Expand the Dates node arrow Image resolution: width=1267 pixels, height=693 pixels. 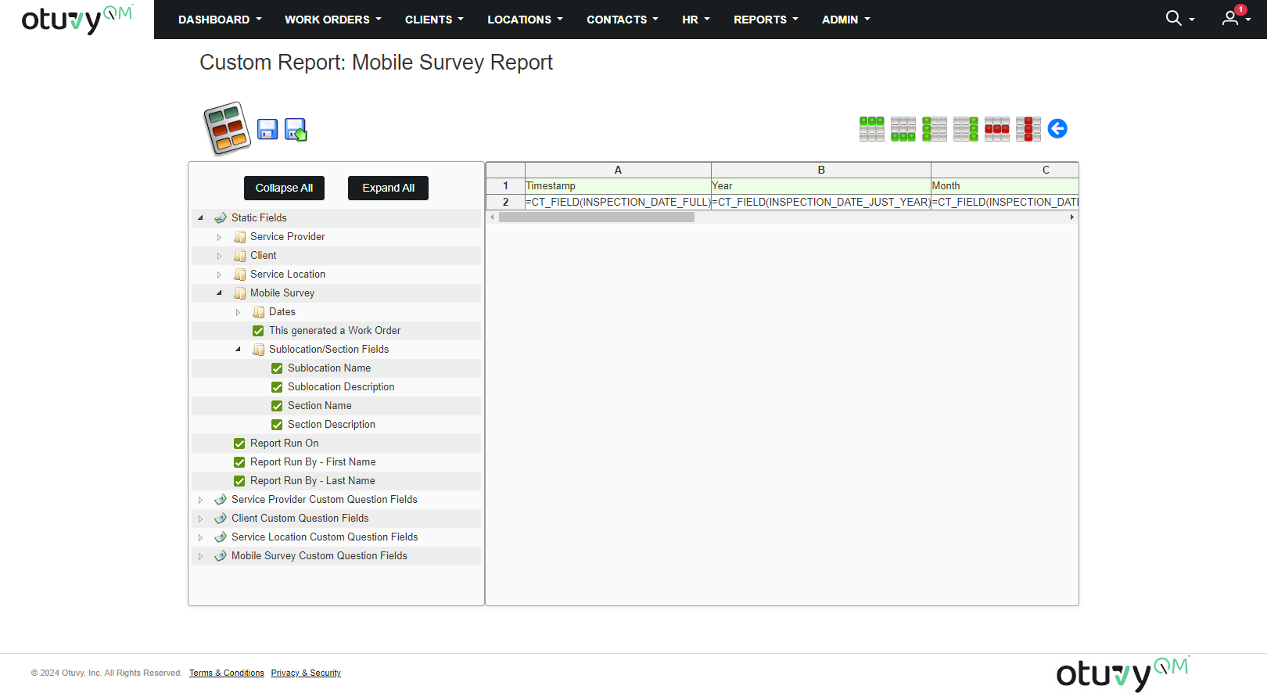point(238,311)
